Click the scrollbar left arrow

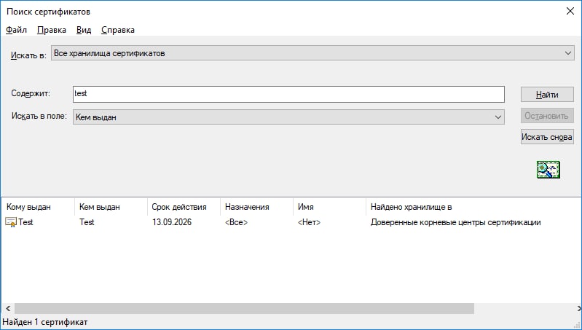(x=8, y=308)
